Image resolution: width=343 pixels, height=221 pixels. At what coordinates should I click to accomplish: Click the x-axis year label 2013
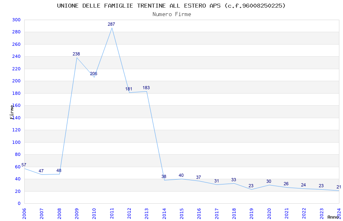coord(146,214)
